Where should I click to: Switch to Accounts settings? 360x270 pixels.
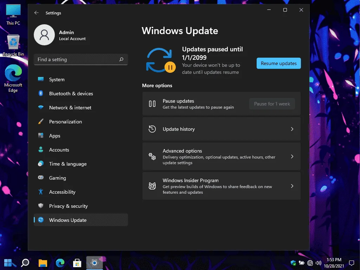[81, 150]
